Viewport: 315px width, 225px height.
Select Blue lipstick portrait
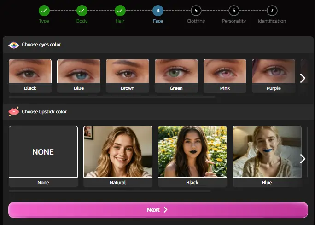coord(267,151)
